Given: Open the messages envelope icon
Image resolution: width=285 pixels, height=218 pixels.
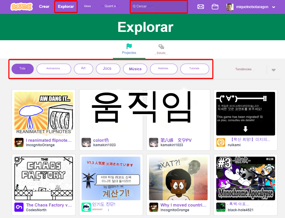Looking at the screenshot, I should [x=201, y=7].
